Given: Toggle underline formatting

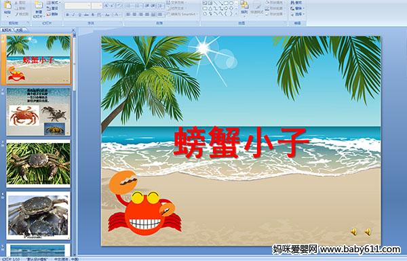Looking at the screenshot, I should [x=79, y=15].
